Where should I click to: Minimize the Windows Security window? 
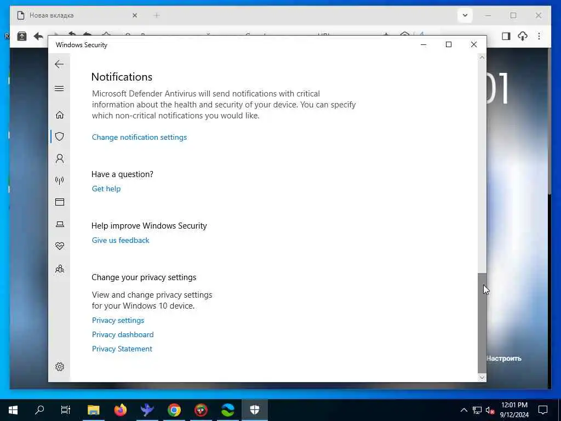tap(423, 45)
